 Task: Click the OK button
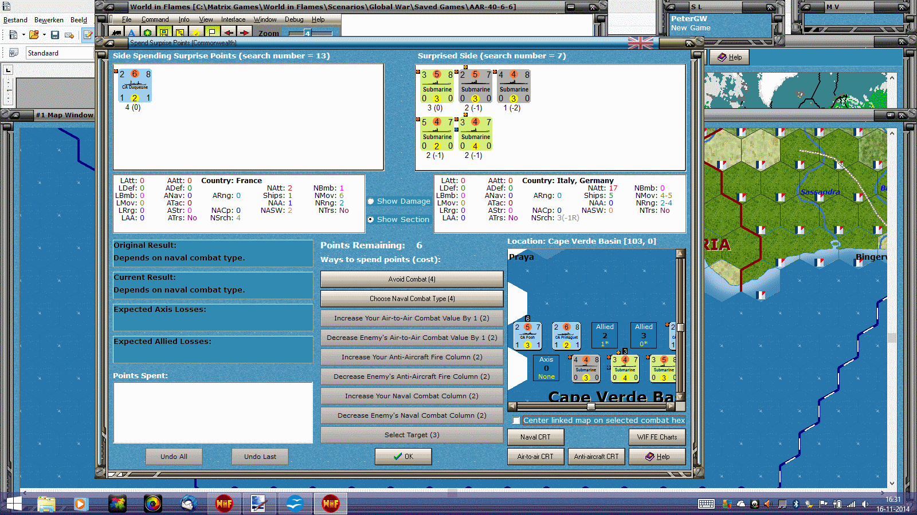click(403, 457)
